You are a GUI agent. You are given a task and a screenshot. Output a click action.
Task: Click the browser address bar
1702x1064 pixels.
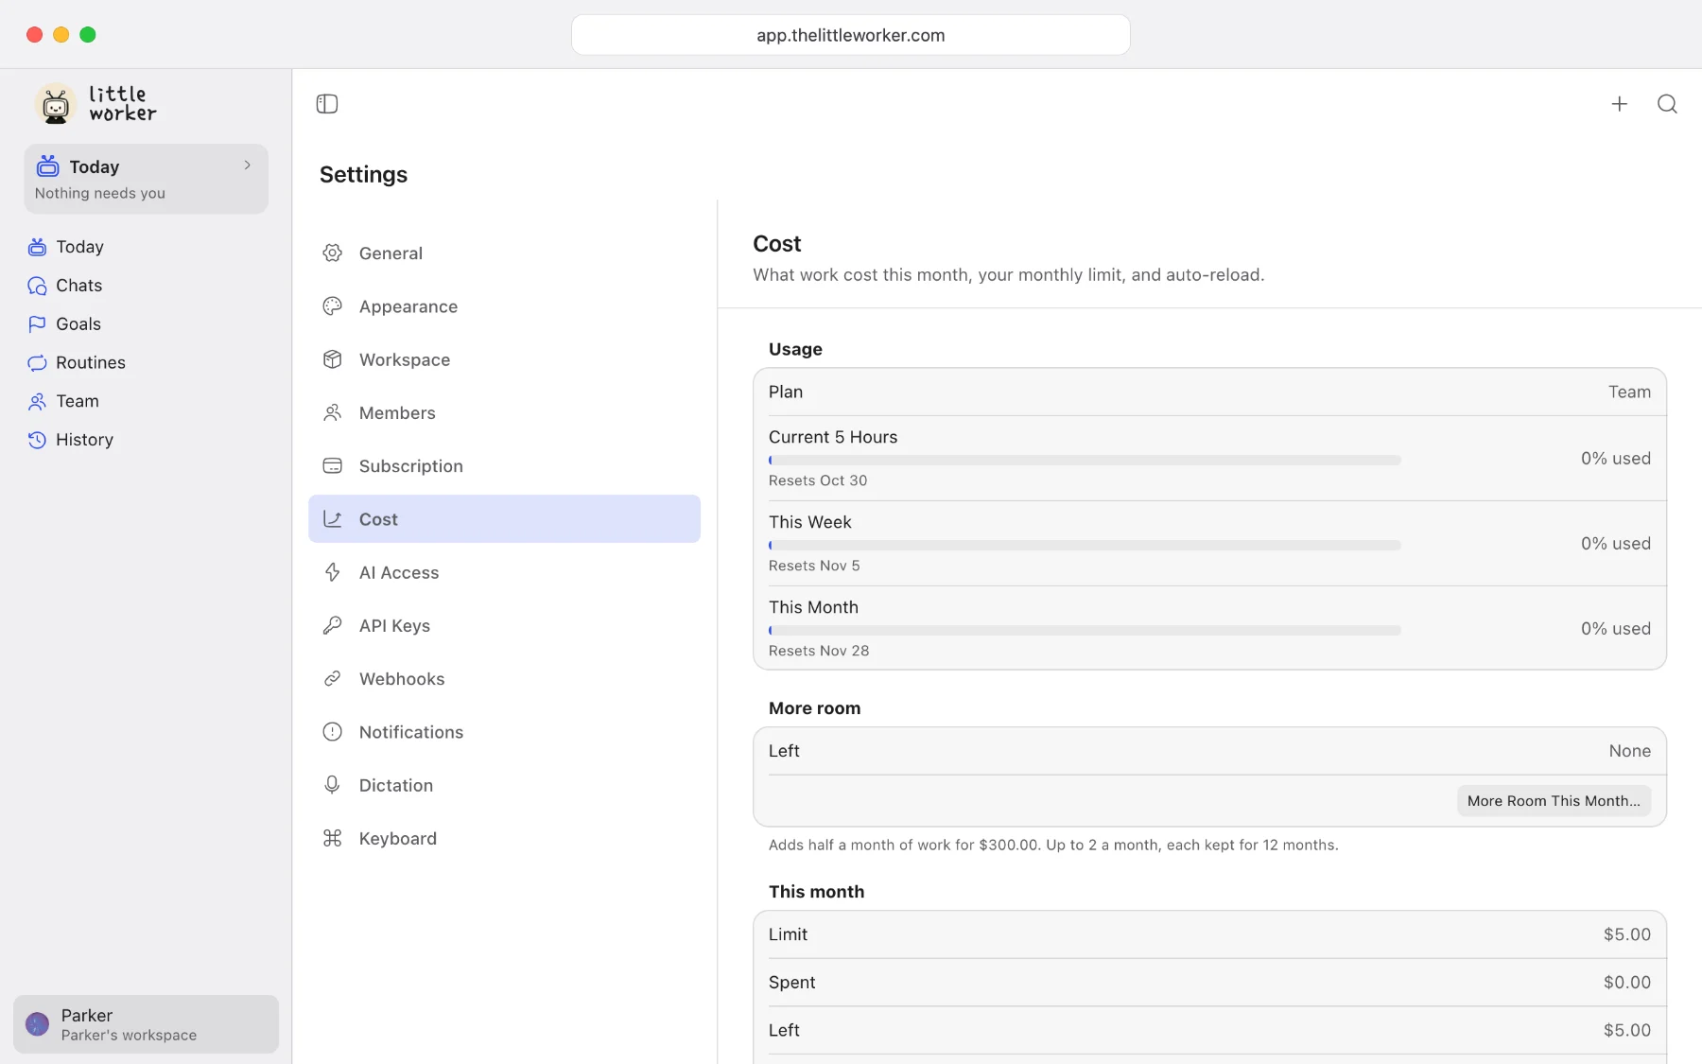pyautogui.click(x=850, y=35)
